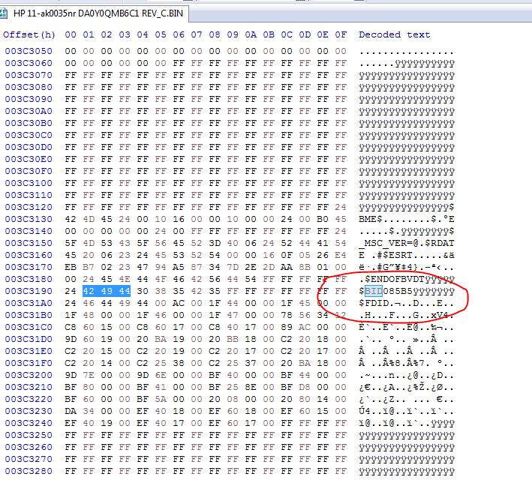Click highlighted byte 42 in row 003C3190
This screenshot has height=480, width=532.
tap(89, 291)
